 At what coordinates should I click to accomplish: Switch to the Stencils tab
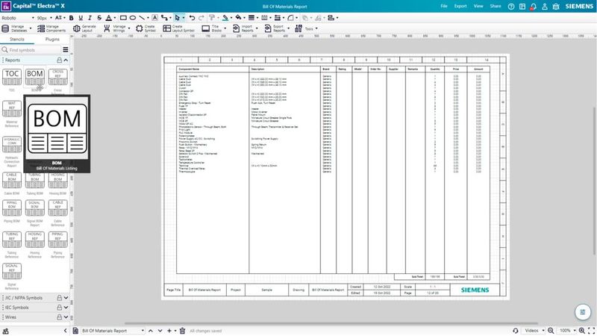[17, 40]
